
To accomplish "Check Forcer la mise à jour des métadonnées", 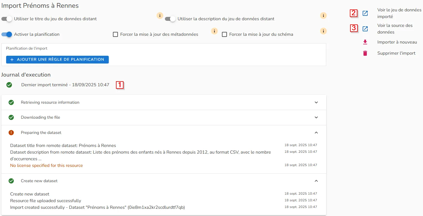I will pos(115,34).
